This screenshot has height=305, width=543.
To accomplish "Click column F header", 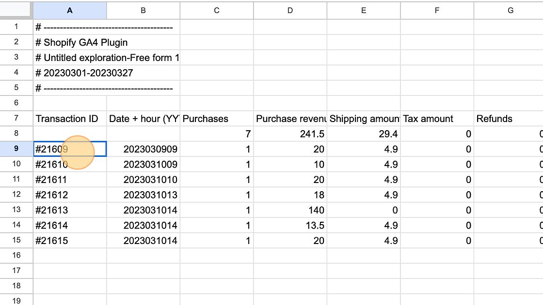I will coord(437,10).
